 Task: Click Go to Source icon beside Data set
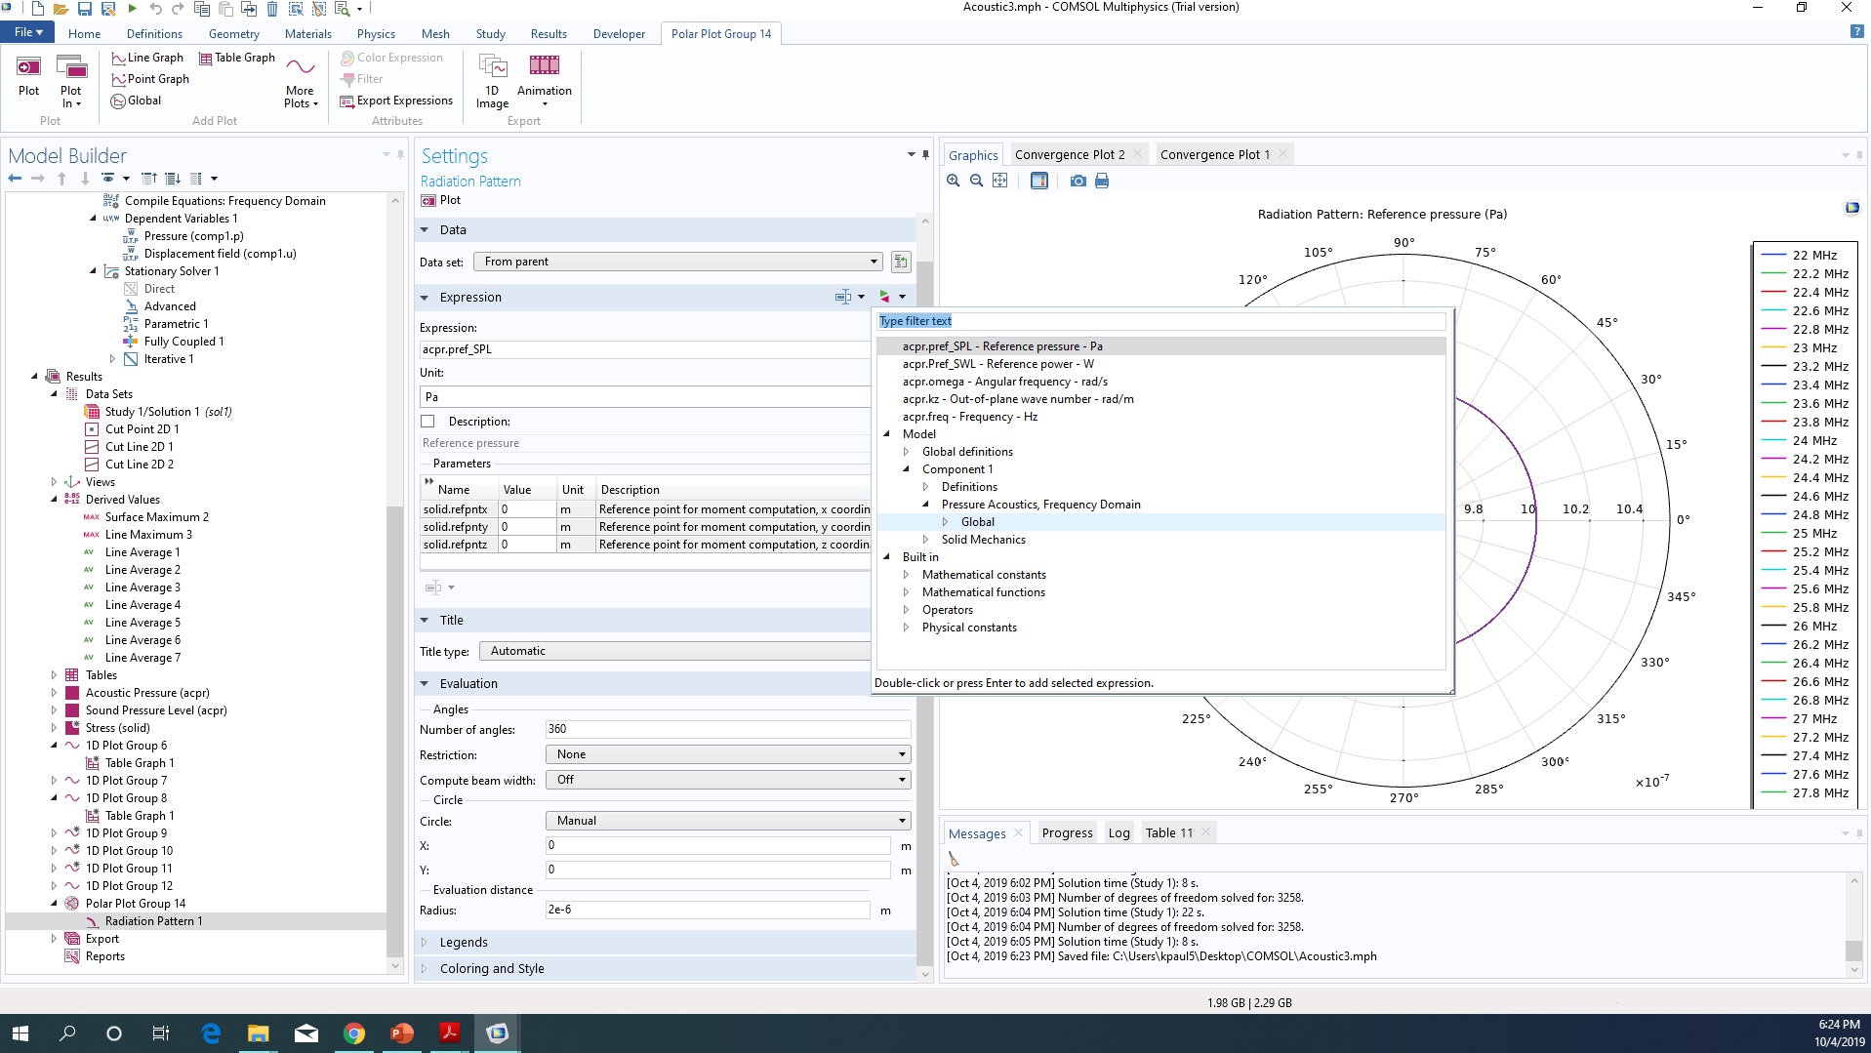coord(901,262)
